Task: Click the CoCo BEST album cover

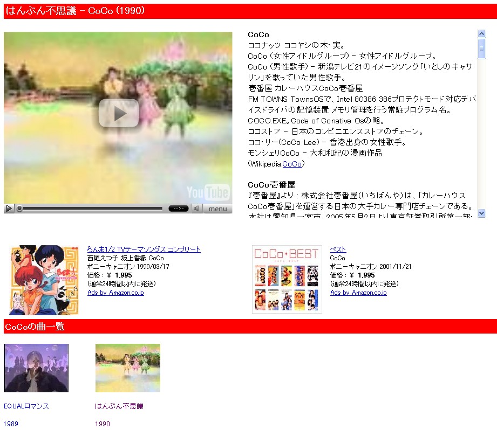Action: pyautogui.click(x=287, y=279)
